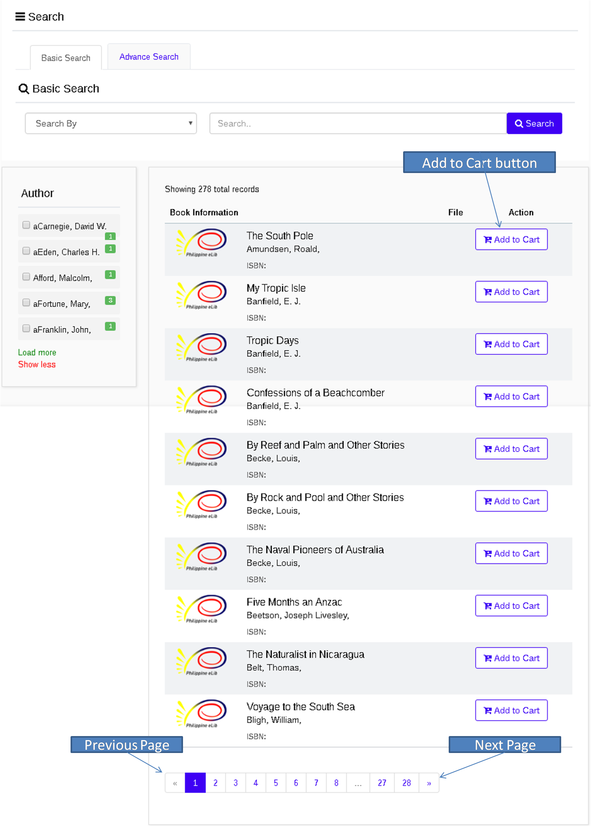The height and width of the screenshot is (826, 591).
Task: Jump to page 28 in pagination
Action: tap(406, 783)
